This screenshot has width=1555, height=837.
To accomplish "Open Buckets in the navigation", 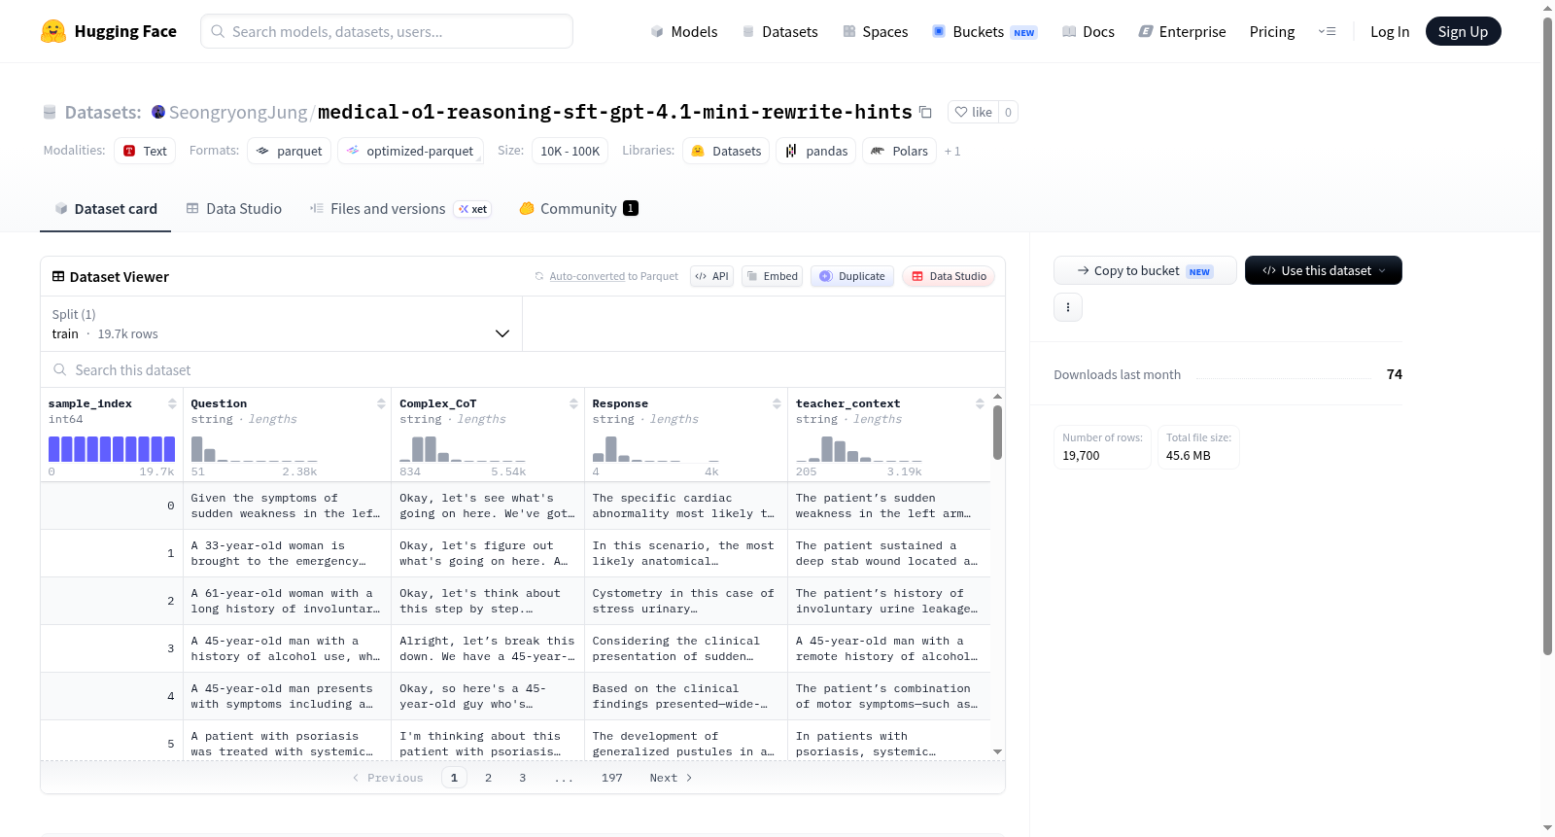I will coord(985,31).
